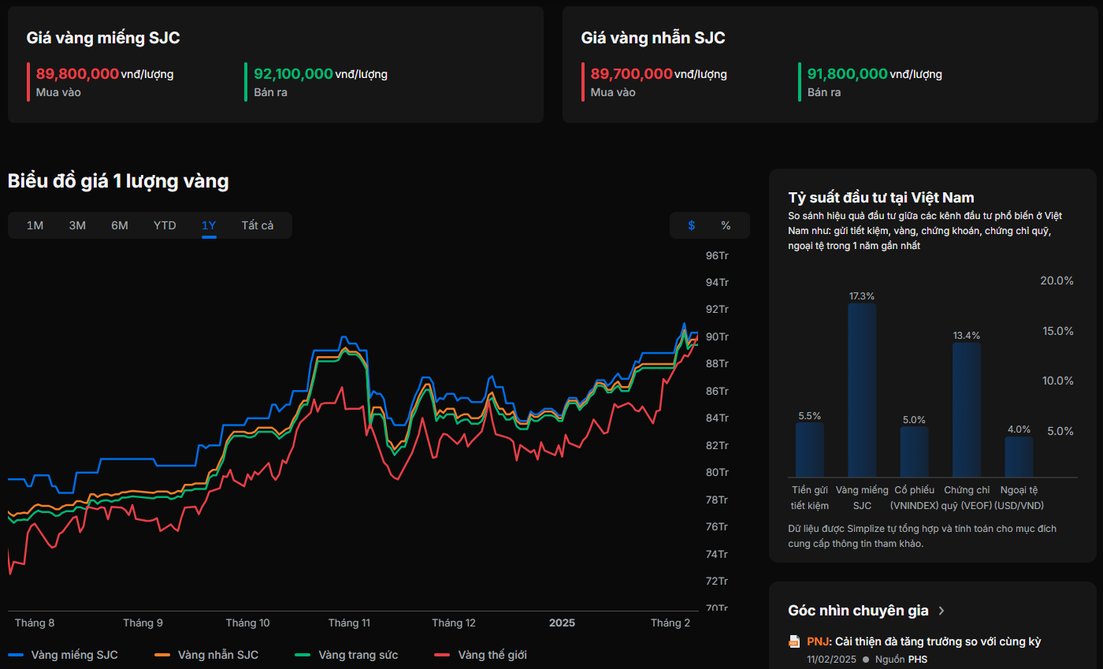Switch to the 6M time range
This screenshot has height=669, width=1103.
pos(120,225)
